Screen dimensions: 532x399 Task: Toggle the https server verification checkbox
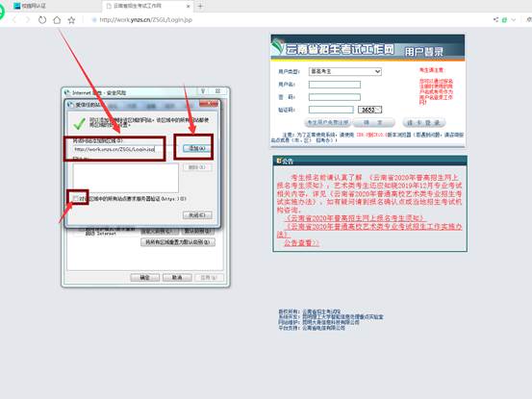point(75,198)
